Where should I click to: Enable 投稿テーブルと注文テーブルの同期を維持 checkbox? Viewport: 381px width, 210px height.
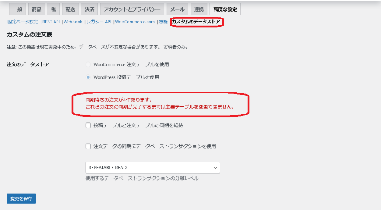coord(88,125)
